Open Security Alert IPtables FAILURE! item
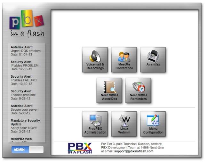Image resolution: width=207 pixels, height=163 pixels. pyautogui.click(x=24, y=80)
